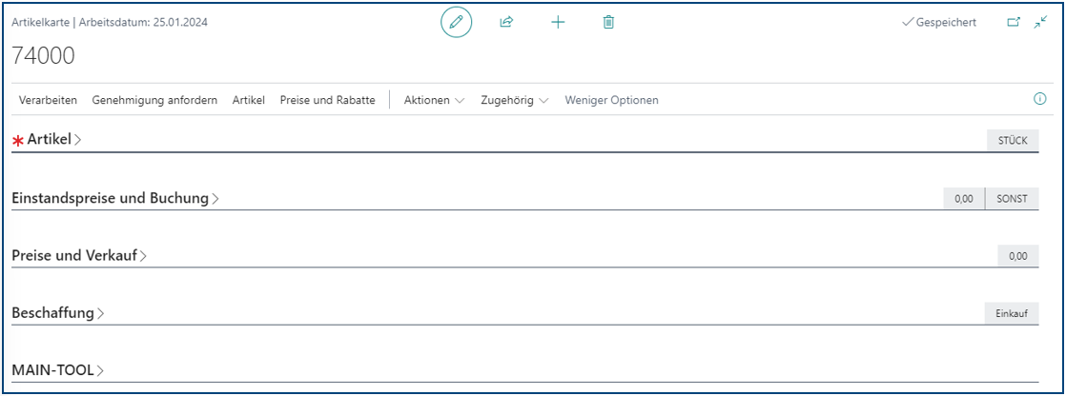The width and height of the screenshot is (1066, 396).
Task: Expand Einstandspreise und Buchung section
Action: pos(115,198)
